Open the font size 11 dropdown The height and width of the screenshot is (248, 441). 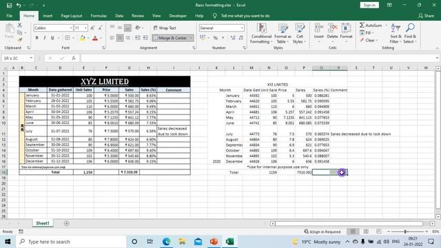[85, 28]
